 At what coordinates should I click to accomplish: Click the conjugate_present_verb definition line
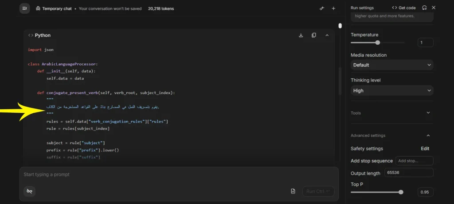[106, 93]
